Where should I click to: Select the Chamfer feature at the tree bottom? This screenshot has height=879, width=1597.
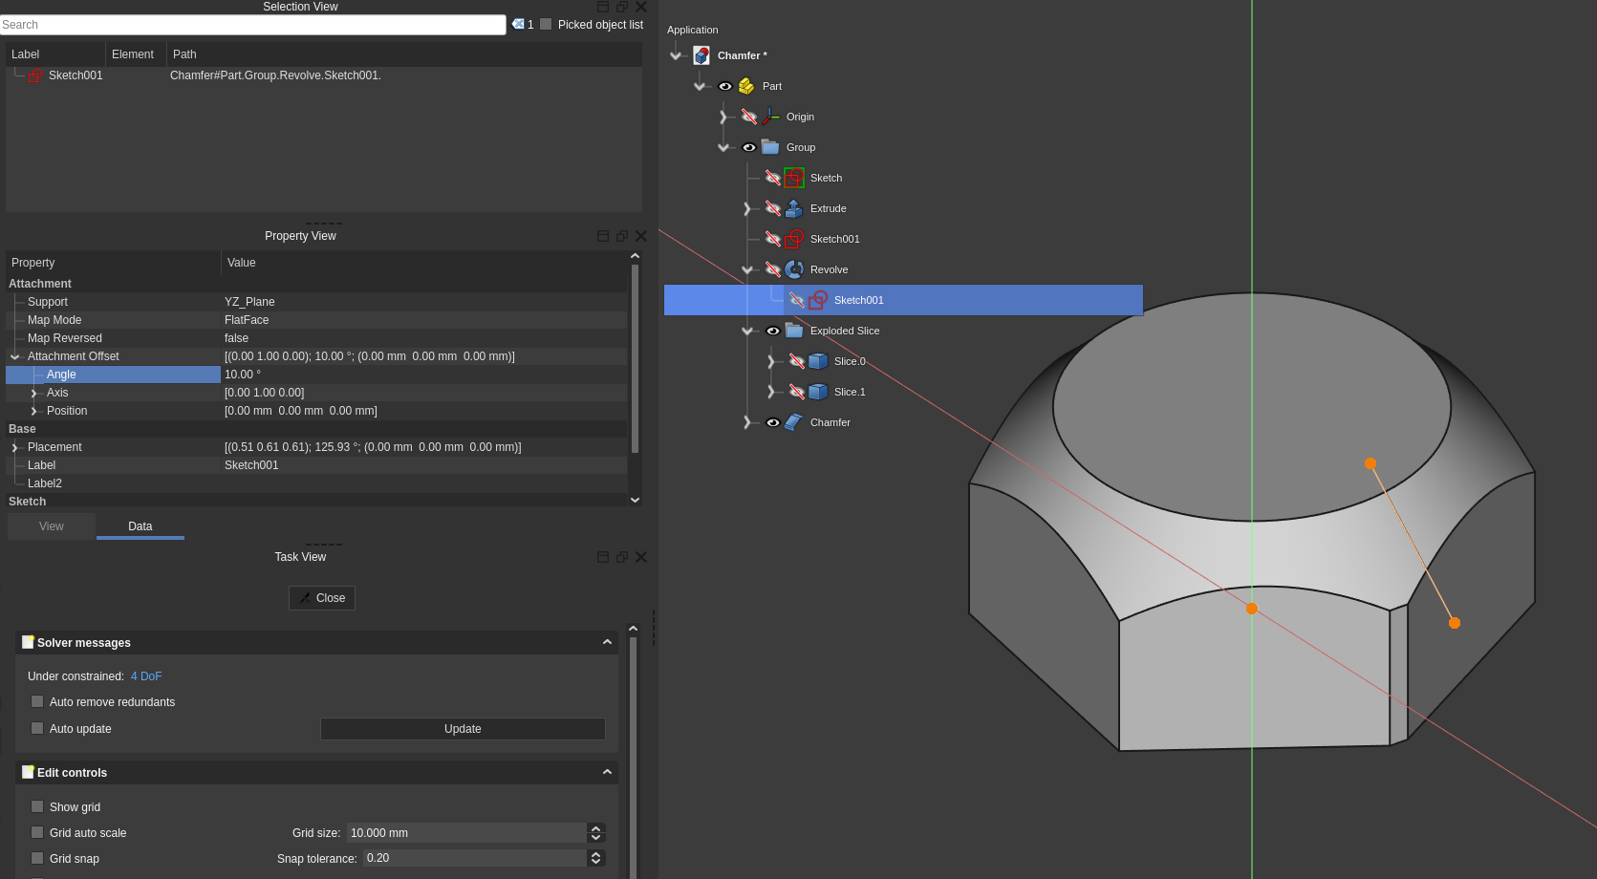[x=830, y=422]
